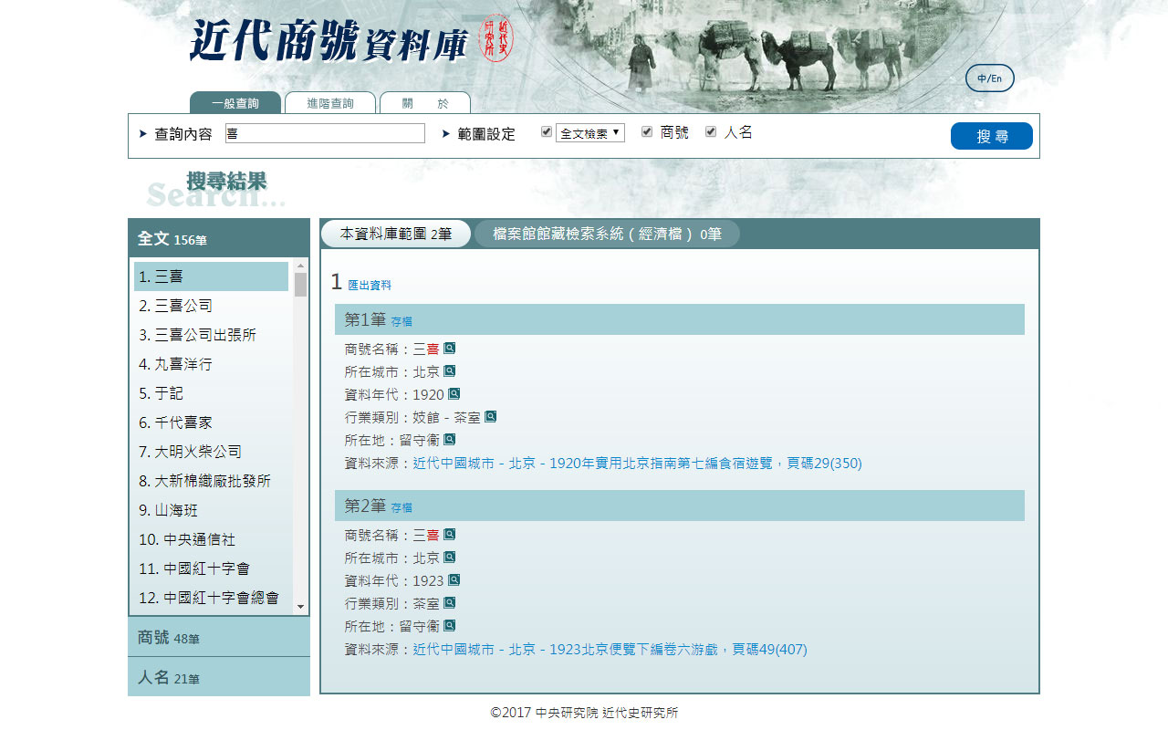
Task: Click search icon beside 所在地 in 第1筆
Action: [449, 439]
